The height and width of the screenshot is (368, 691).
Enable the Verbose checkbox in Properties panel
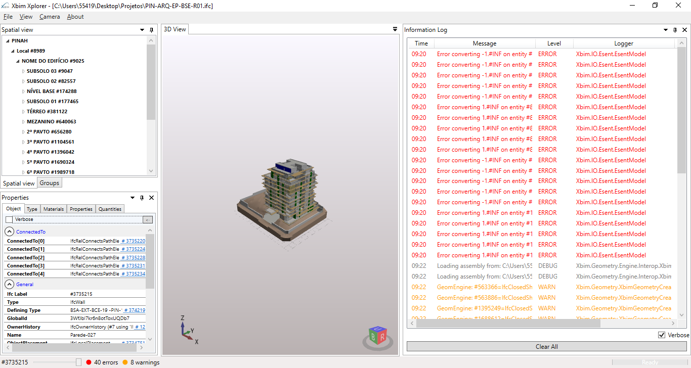pyautogui.click(x=9, y=219)
